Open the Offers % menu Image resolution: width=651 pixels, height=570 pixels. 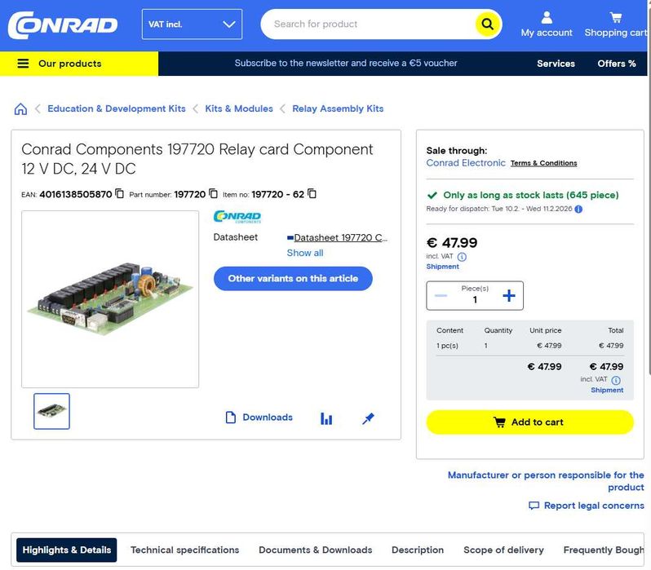tap(616, 64)
